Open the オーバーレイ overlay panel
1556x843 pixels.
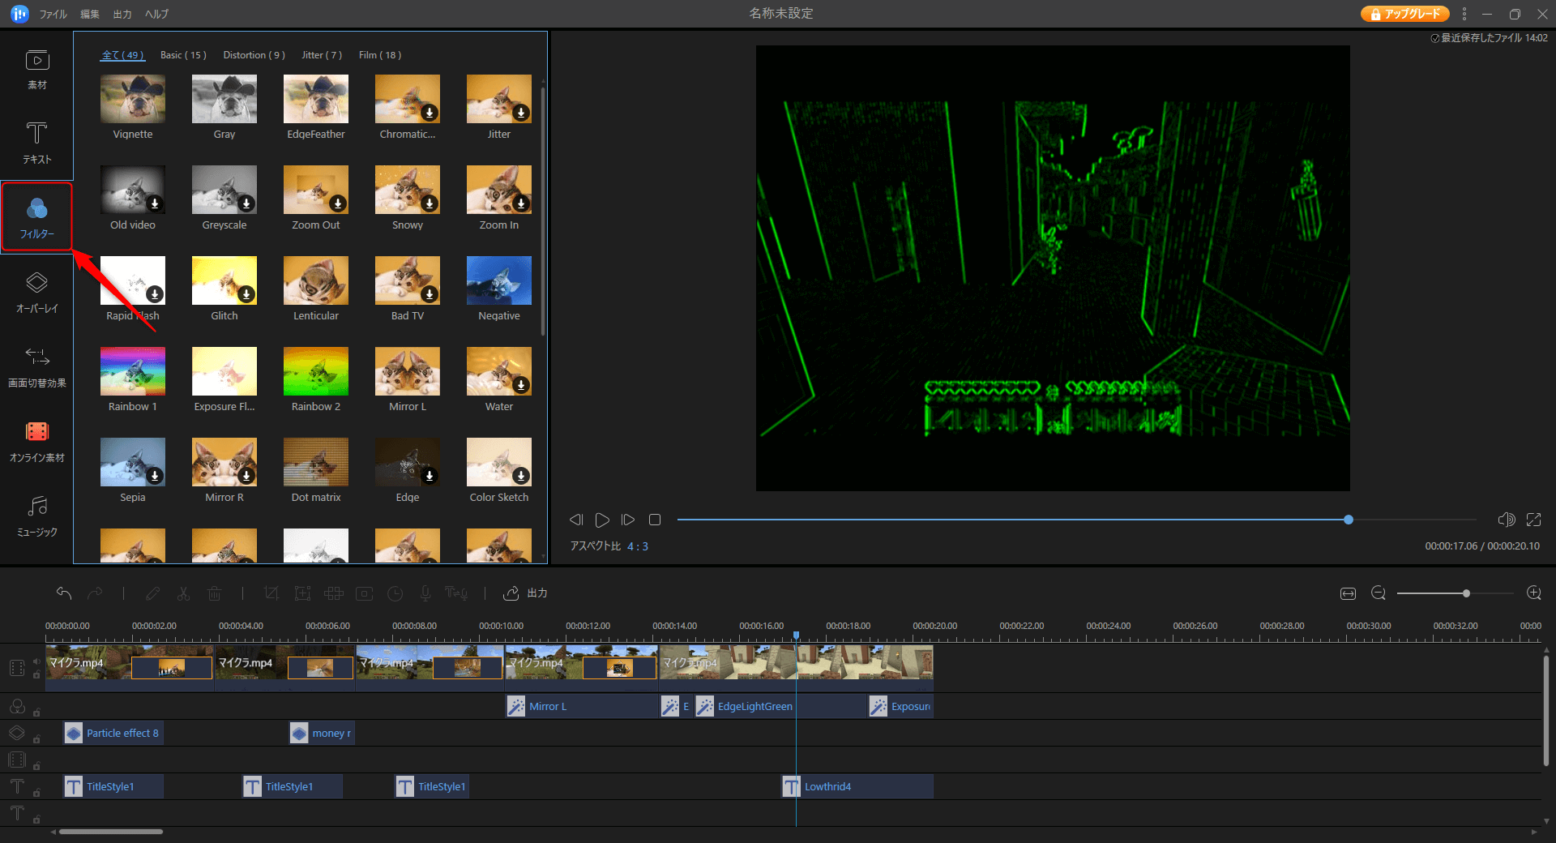click(37, 293)
